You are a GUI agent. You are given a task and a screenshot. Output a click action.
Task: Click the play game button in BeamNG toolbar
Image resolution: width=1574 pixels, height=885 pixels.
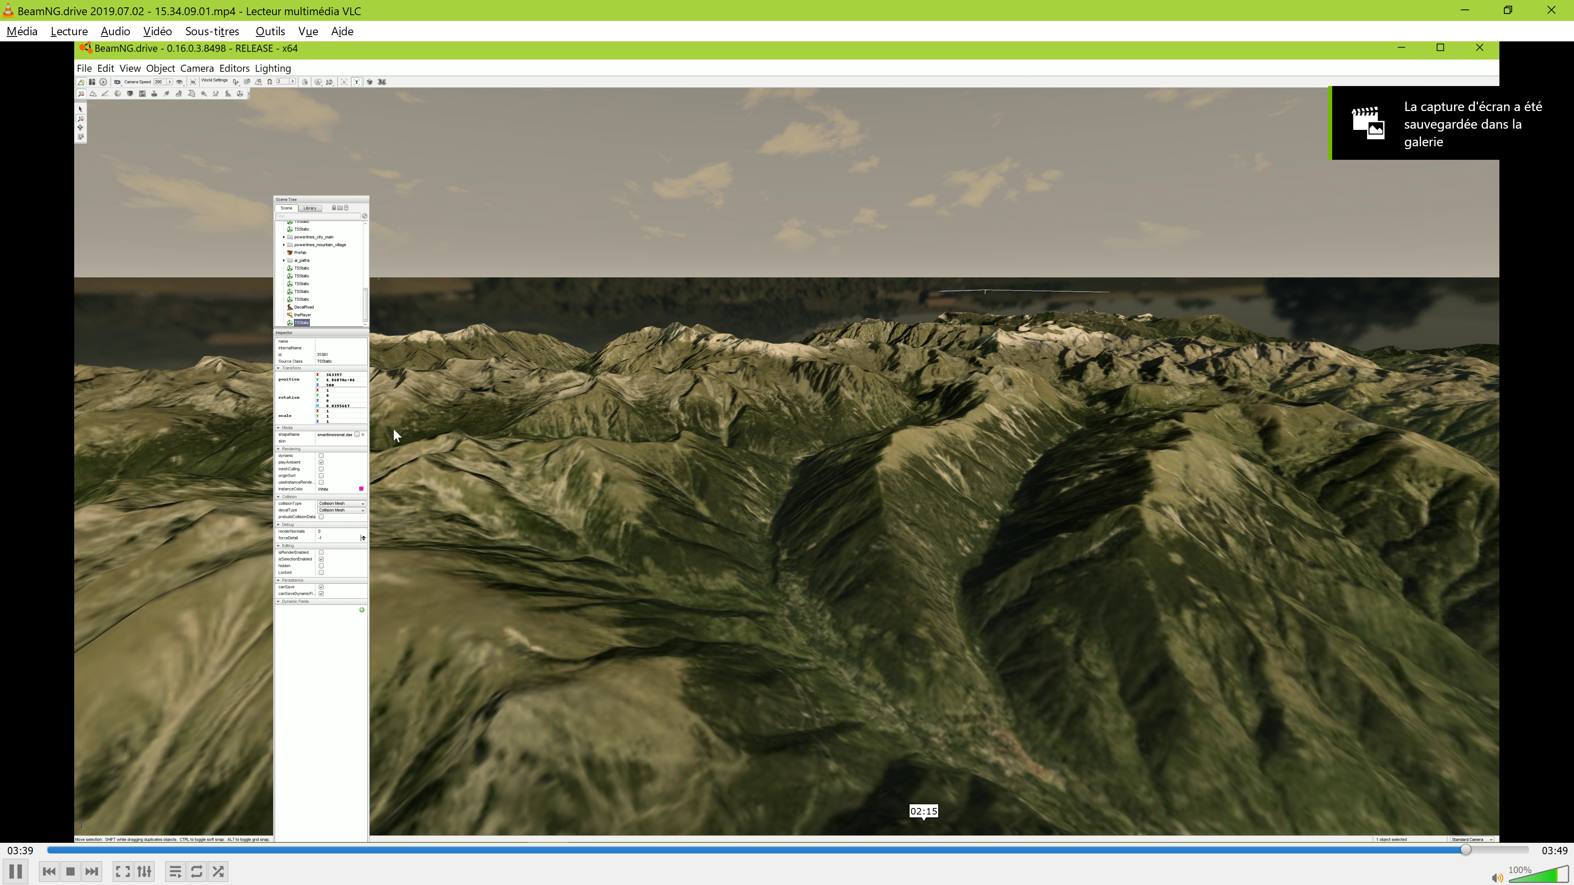103,82
